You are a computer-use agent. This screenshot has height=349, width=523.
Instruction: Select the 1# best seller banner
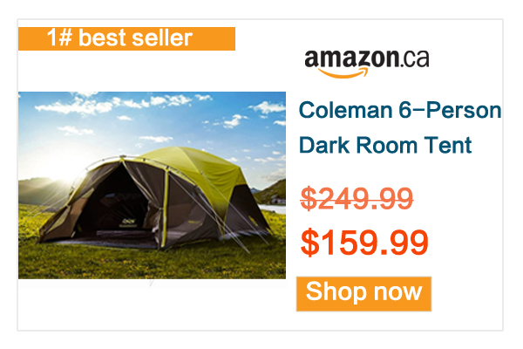(x=126, y=38)
